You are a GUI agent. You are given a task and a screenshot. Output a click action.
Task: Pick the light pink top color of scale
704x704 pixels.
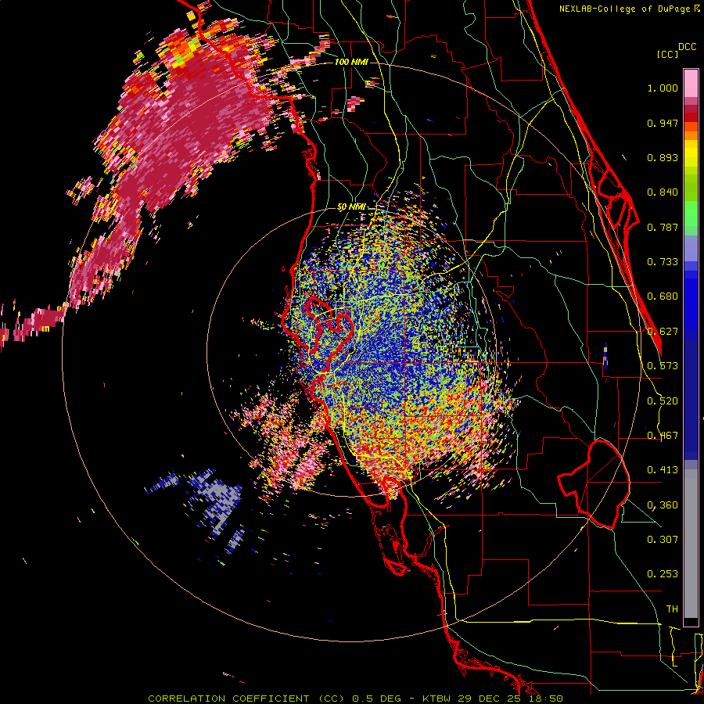pos(691,84)
